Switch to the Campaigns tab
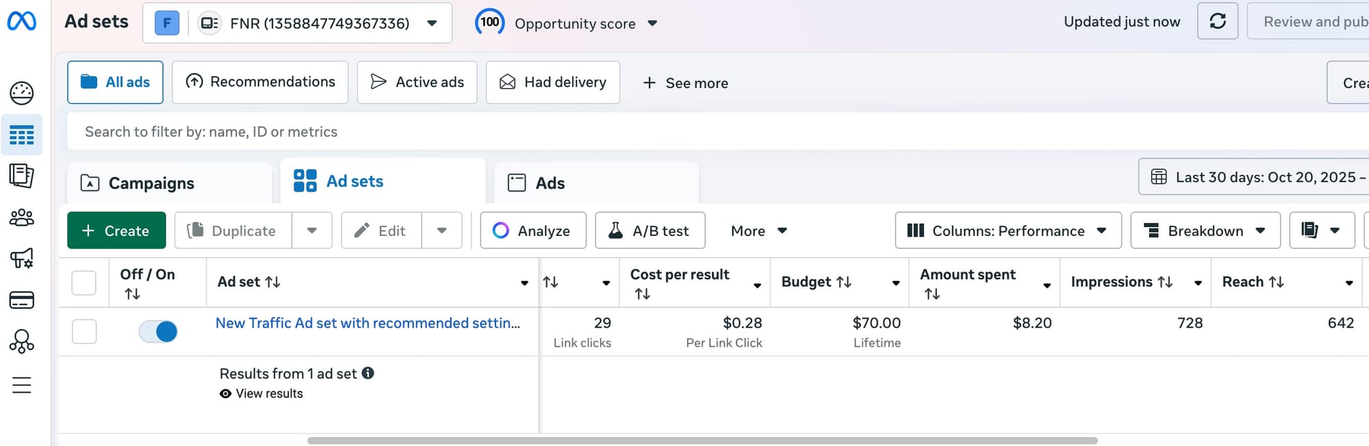This screenshot has width=1369, height=446. 151,183
